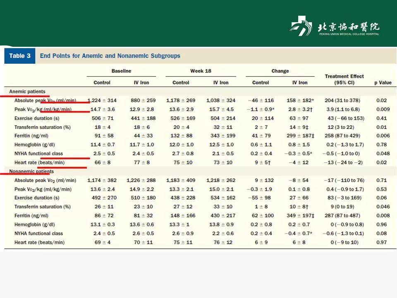Click the 287 (87 to 487) treatment effect value

342,216
